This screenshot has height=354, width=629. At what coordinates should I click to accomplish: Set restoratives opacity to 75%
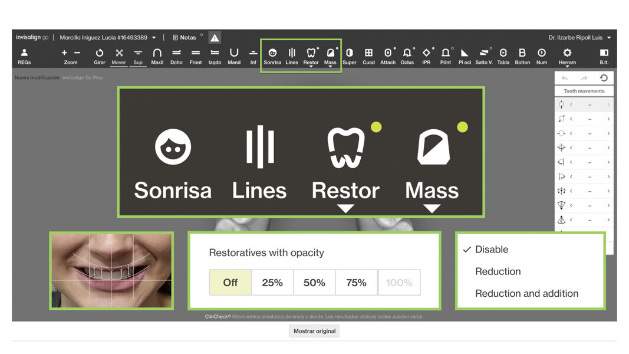click(356, 283)
